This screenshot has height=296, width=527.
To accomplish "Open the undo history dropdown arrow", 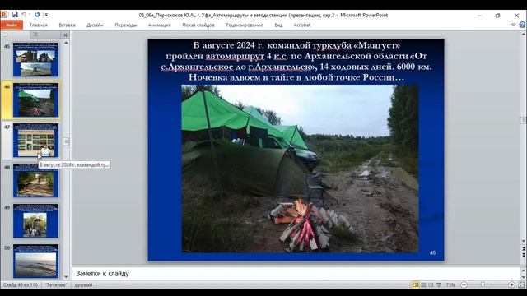I will point(30,15).
